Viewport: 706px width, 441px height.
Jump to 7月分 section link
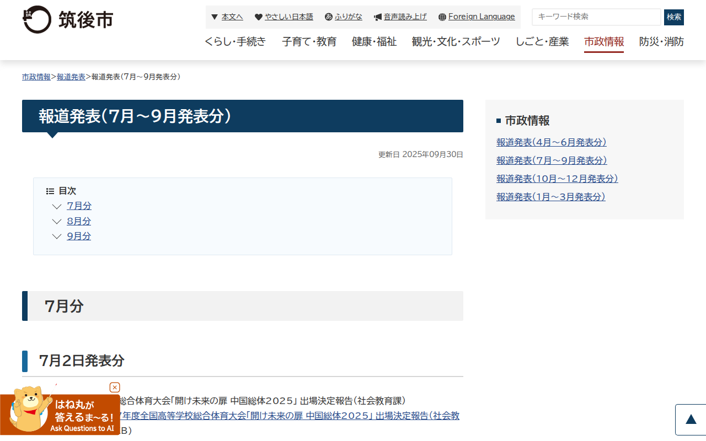pyautogui.click(x=79, y=206)
